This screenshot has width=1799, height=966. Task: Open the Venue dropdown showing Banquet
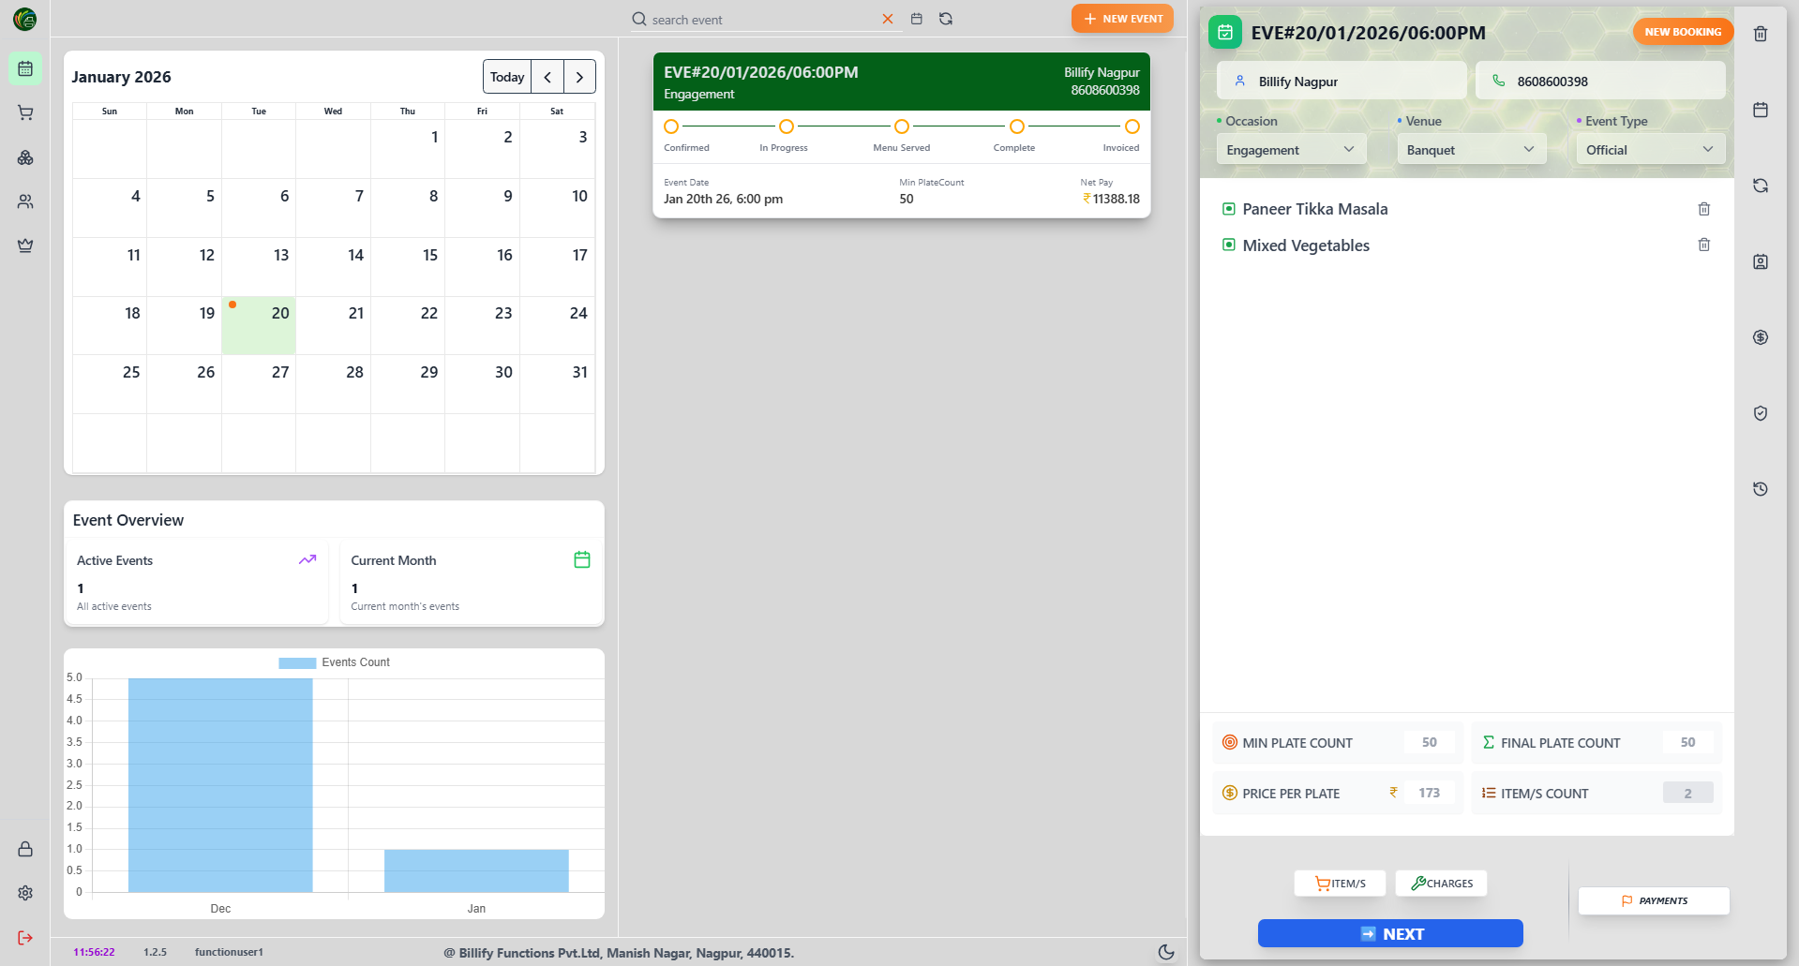coord(1470,150)
